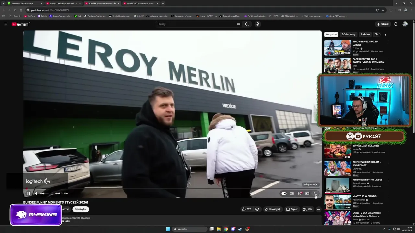415x233 pixels.
Task: Open YouTube notifications bell
Action: pos(396,24)
